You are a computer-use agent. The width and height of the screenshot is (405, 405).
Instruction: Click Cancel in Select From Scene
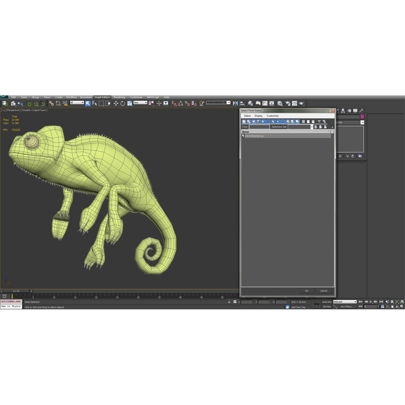pos(324,291)
